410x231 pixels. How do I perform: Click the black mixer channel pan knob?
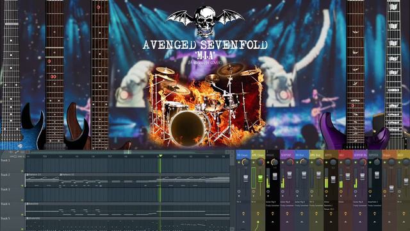[274, 162]
